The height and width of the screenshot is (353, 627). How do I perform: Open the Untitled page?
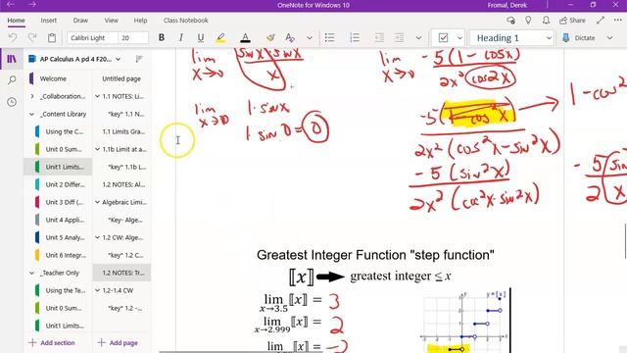click(121, 78)
